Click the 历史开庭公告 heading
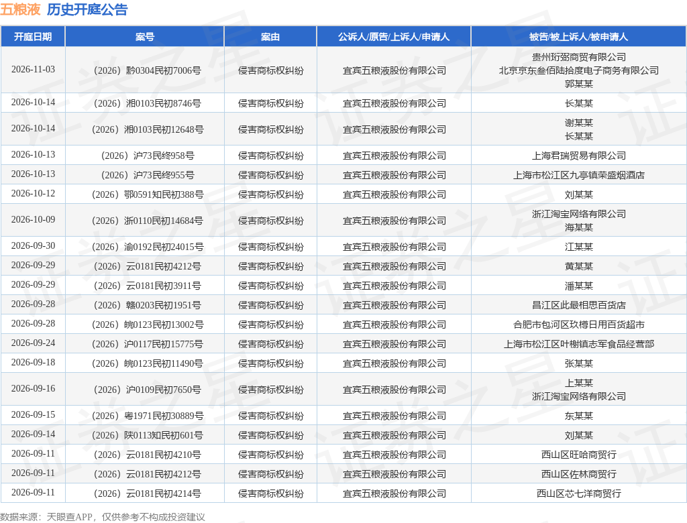 point(87,9)
